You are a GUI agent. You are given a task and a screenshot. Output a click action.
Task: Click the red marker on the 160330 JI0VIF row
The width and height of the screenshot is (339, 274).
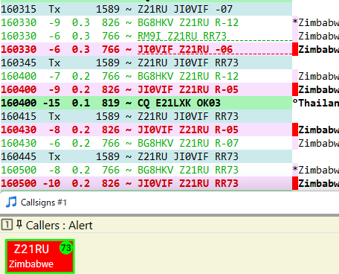(x=295, y=49)
